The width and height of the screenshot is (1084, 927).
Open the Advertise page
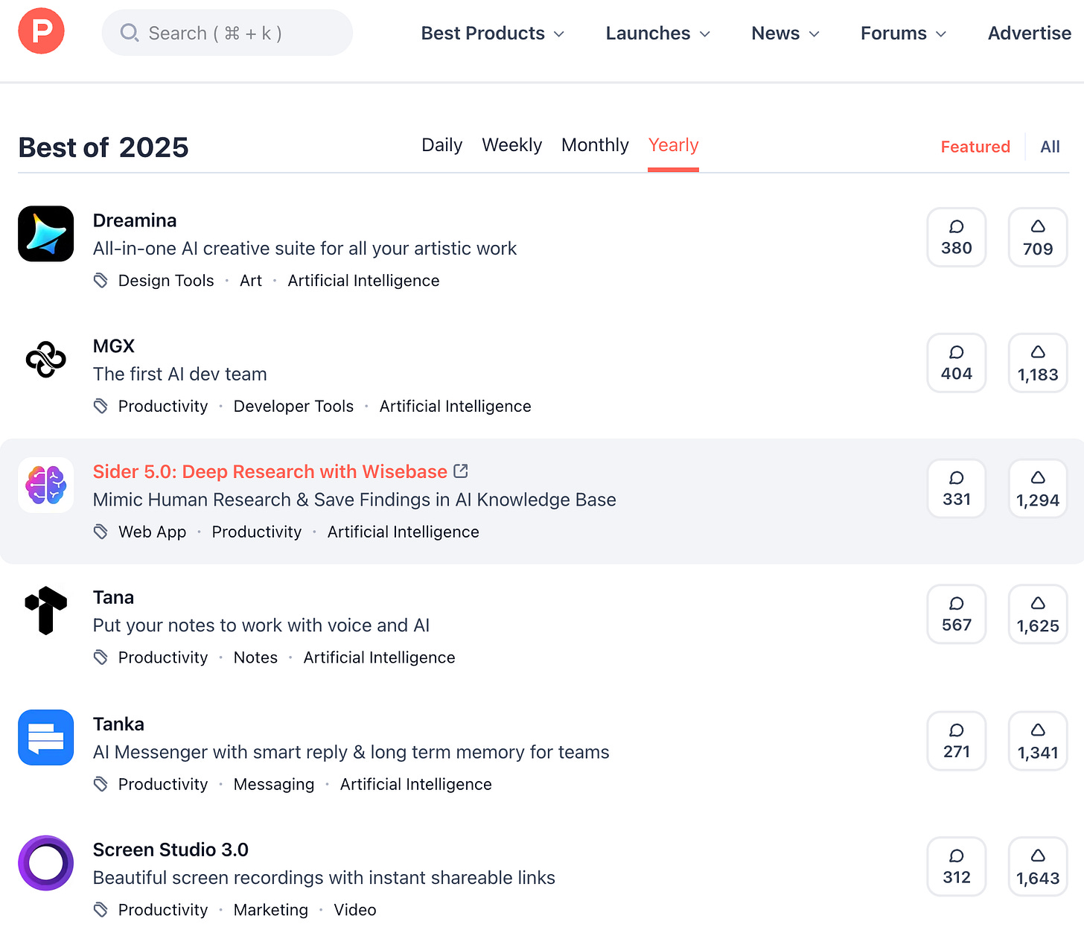[1030, 34]
